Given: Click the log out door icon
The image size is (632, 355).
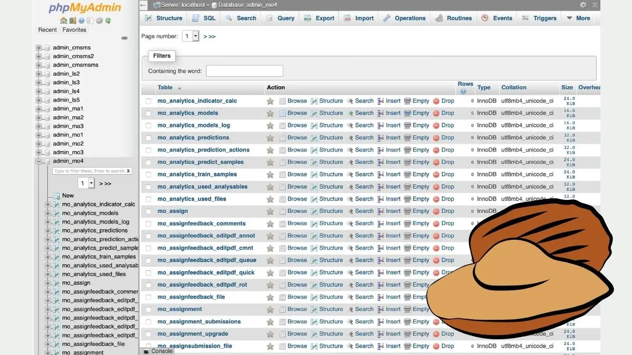Looking at the screenshot, I should (73, 21).
